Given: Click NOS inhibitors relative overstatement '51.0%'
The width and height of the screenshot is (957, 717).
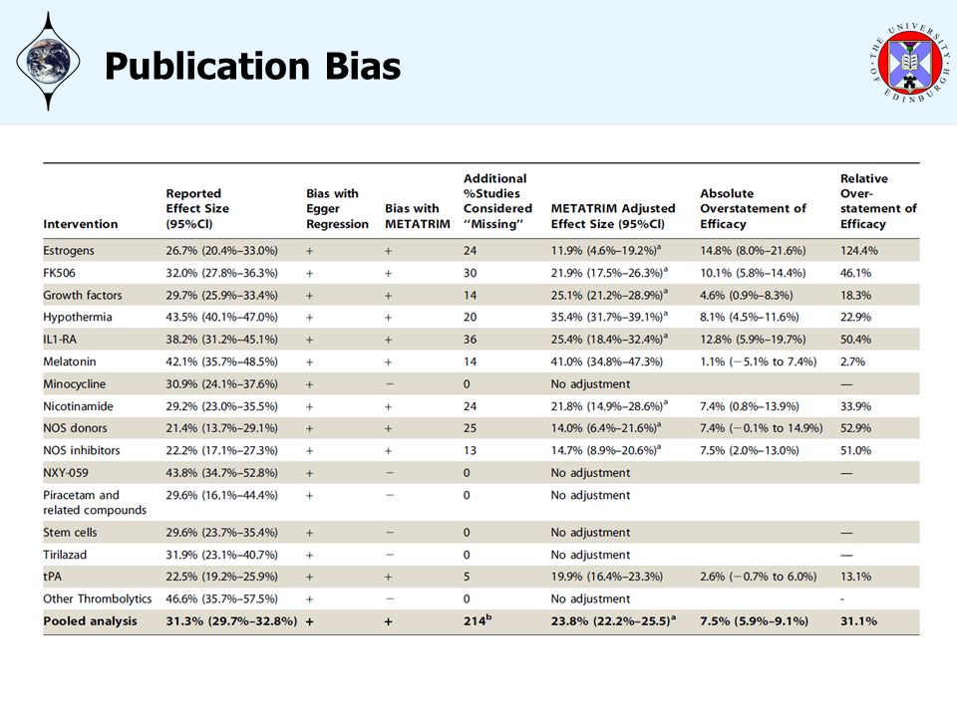Looking at the screenshot, I should pos(855,450).
